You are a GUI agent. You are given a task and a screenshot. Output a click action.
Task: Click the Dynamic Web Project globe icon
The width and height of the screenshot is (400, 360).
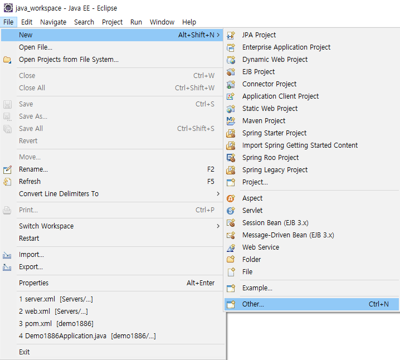tap(231, 60)
